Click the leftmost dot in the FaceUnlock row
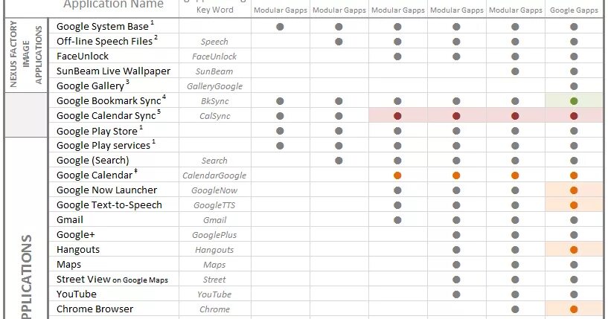 click(x=397, y=57)
